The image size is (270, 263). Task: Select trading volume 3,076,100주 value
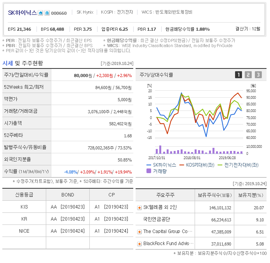pos(99,112)
